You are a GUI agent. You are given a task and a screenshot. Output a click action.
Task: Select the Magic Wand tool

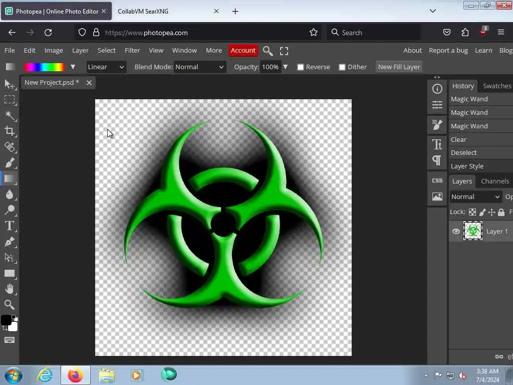tap(10, 115)
